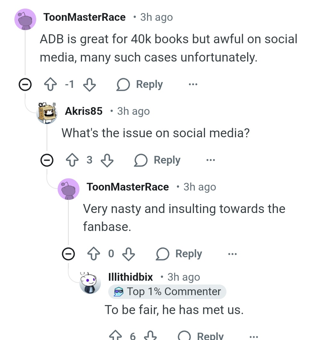View Akris85's avatar image

pos(47,112)
